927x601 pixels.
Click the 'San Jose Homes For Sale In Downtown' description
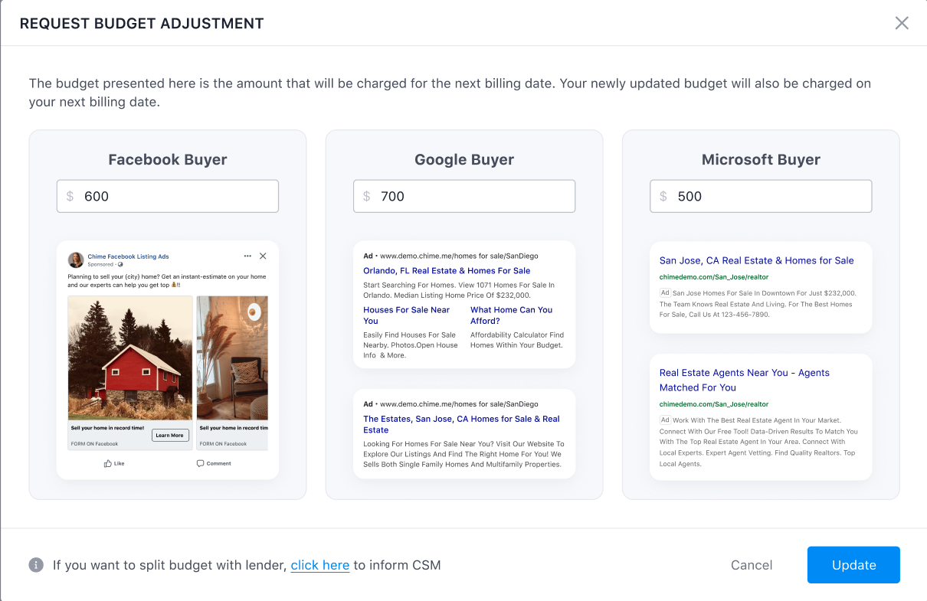(x=758, y=303)
